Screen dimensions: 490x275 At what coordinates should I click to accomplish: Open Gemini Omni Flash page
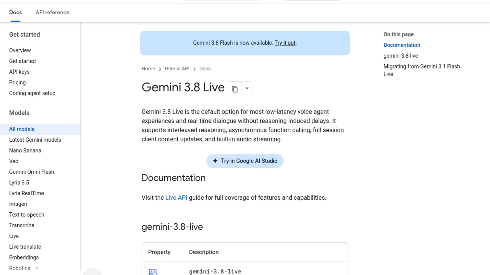(32, 172)
